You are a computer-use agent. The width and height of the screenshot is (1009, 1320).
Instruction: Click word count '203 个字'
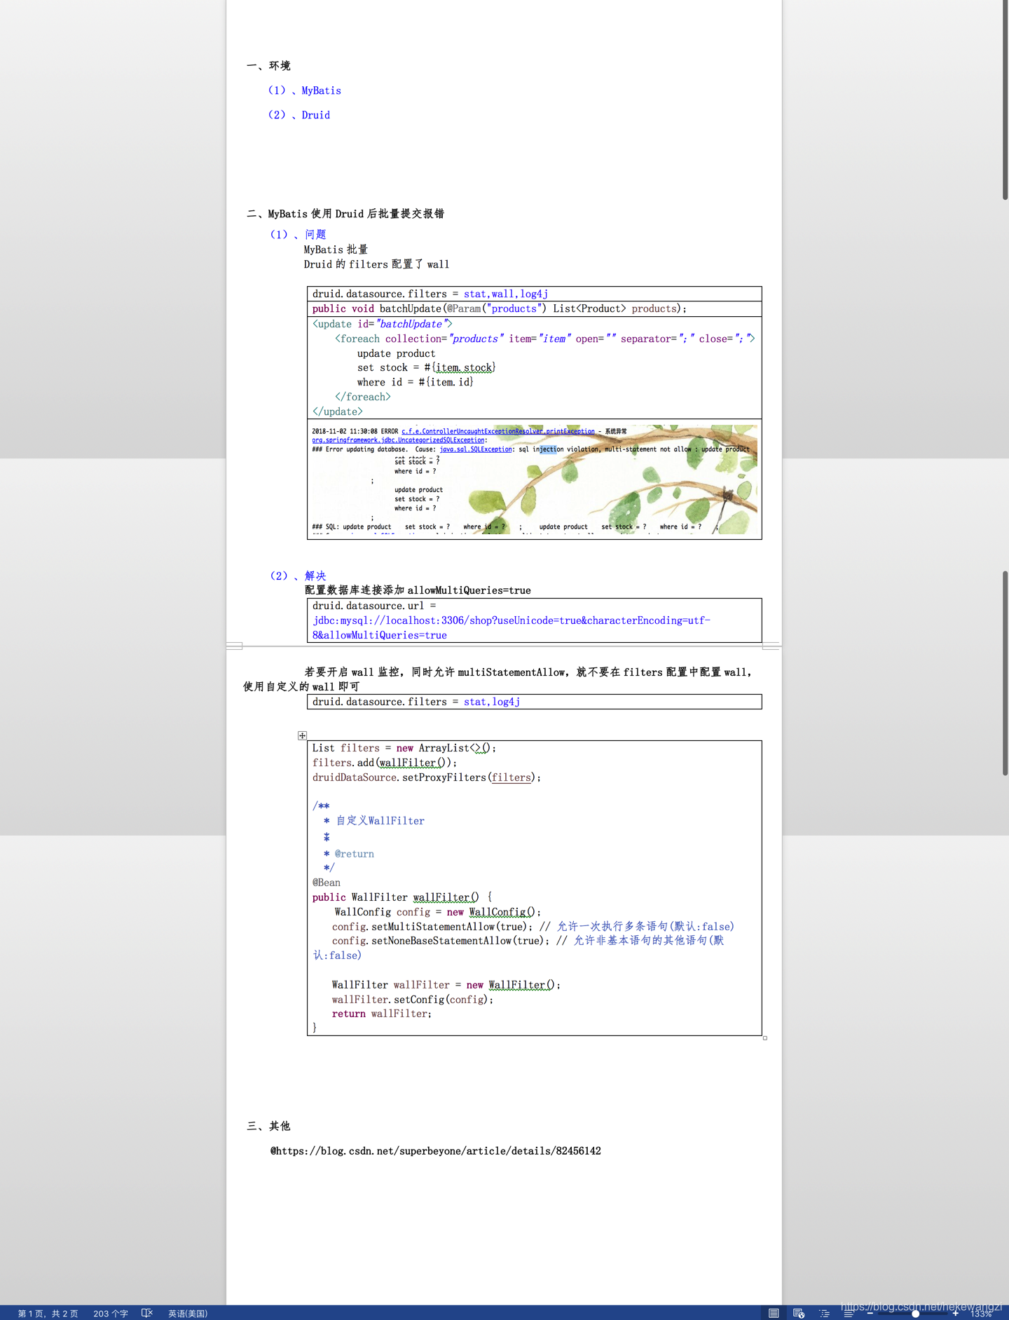pos(111,1314)
